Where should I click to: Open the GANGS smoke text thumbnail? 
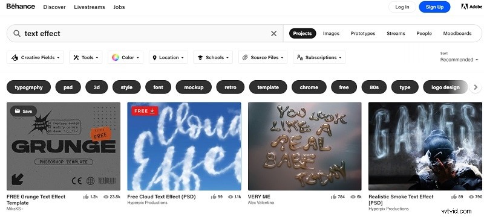point(425,146)
